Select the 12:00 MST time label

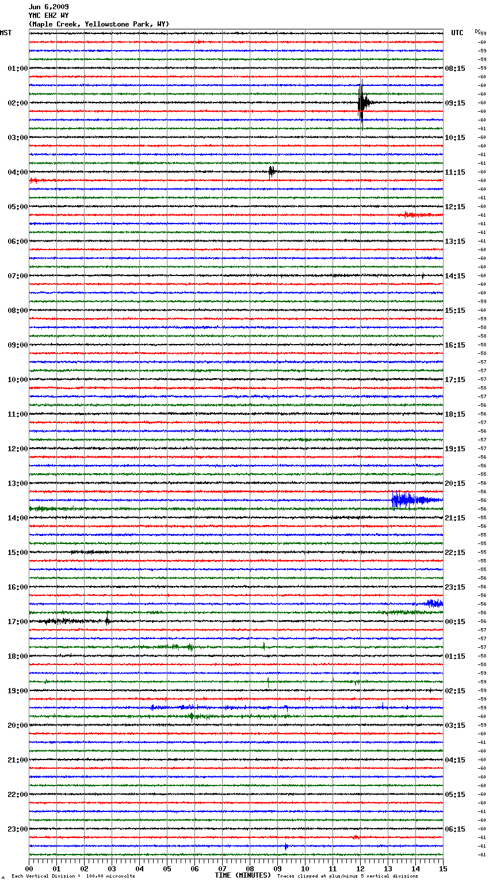pyautogui.click(x=18, y=449)
